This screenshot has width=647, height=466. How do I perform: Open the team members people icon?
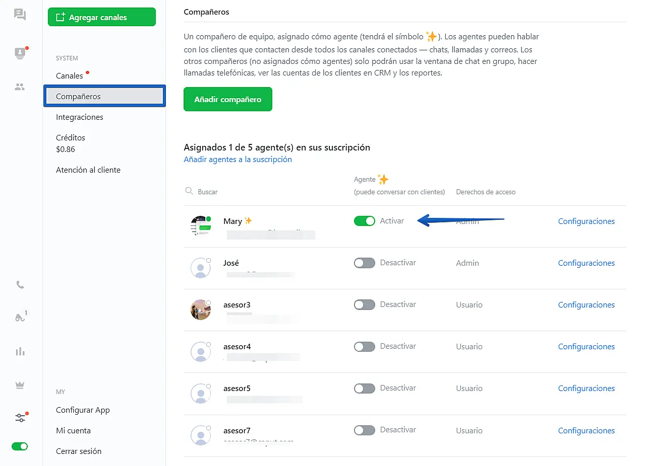click(x=20, y=87)
